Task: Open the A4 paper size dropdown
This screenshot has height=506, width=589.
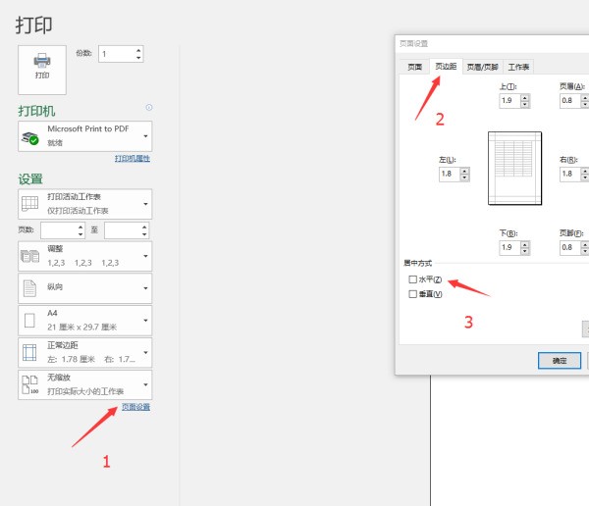Action: [146, 321]
